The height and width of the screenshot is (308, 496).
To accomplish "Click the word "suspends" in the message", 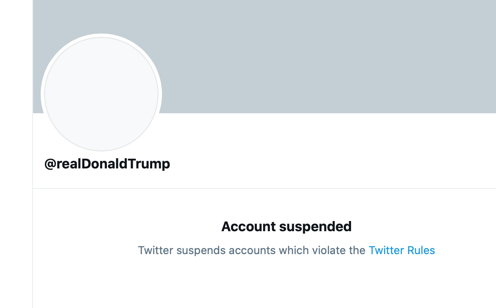I will [201, 250].
